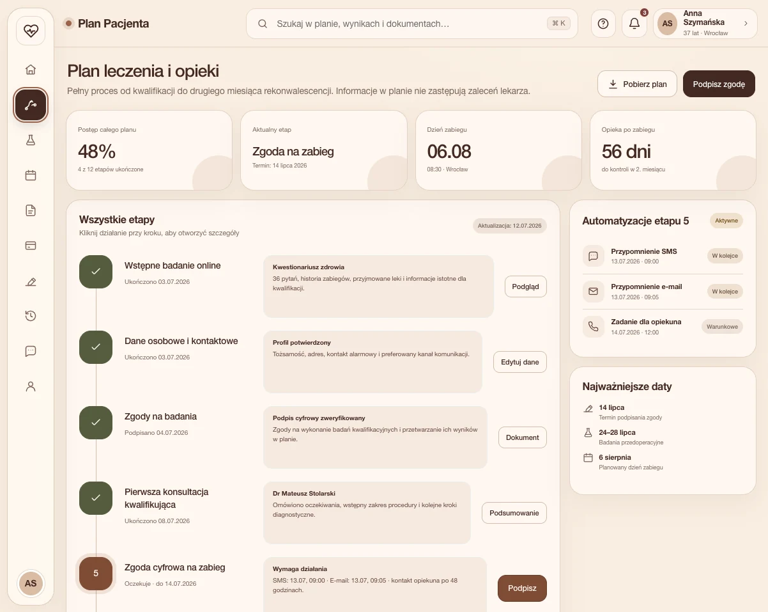Click the Automatyzacje etapu 5 heading
This screenshot has height=612, width=768.
(636, 221)
